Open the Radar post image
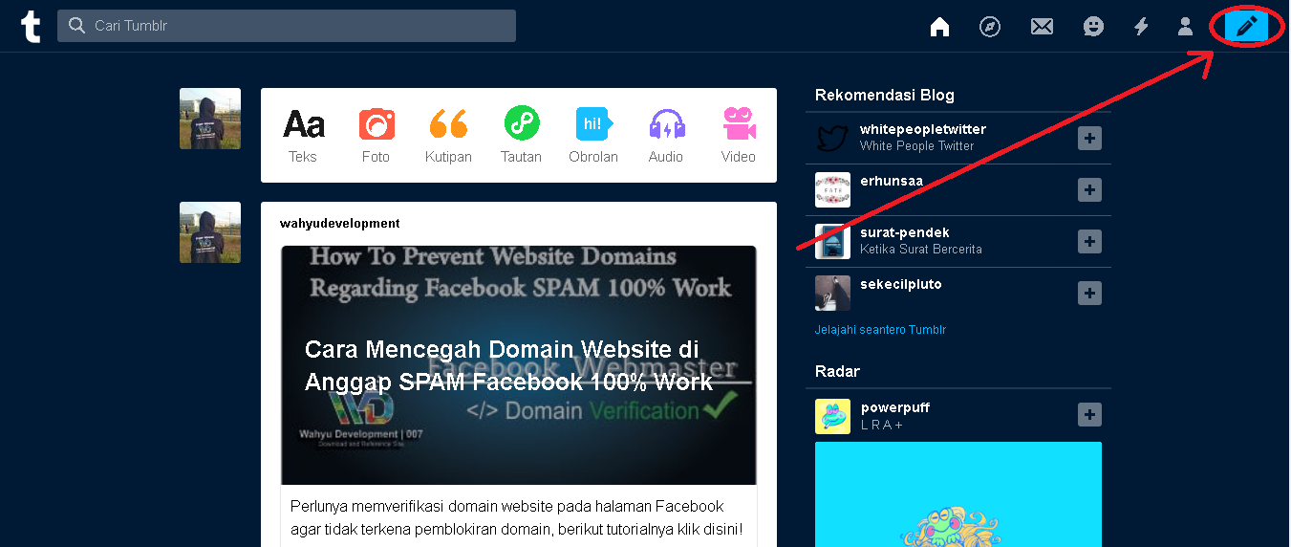Image resolution: width=1291 pixels, height=547 pixels. click(958, 494)
